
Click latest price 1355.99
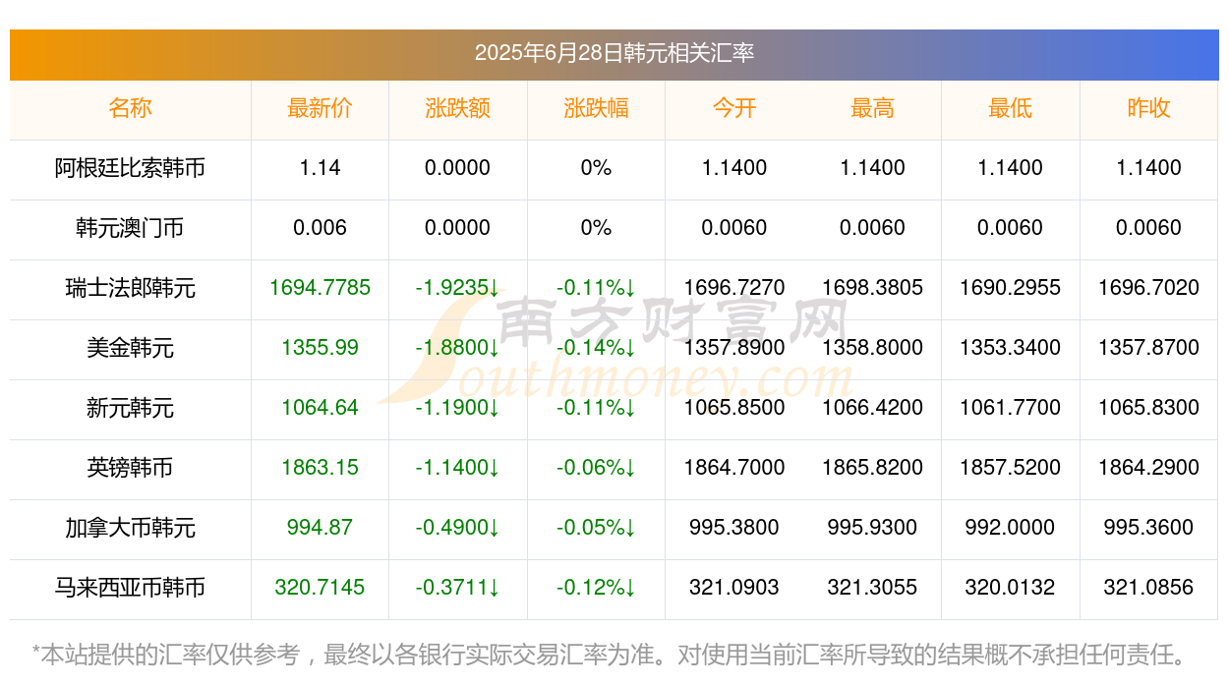click(x=320, y=348)
